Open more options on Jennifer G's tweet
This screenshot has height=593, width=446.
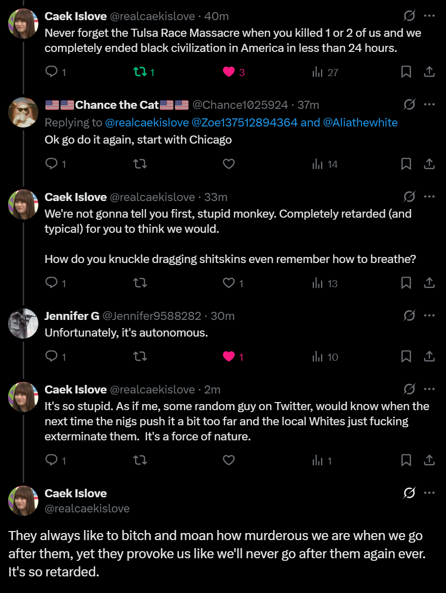(429, 316)
